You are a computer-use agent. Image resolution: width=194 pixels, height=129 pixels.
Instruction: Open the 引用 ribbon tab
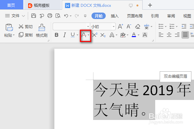coord(155,16)
